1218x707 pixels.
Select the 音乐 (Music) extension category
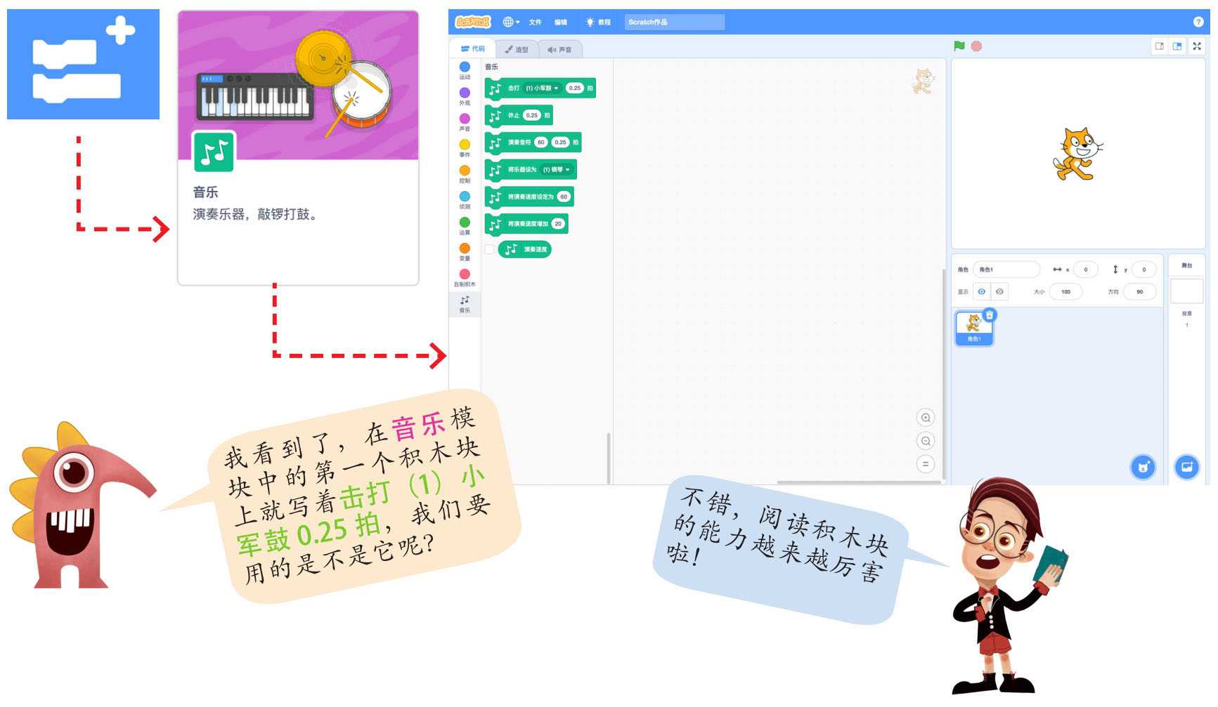pyautogui.click(x=465, y=304)
